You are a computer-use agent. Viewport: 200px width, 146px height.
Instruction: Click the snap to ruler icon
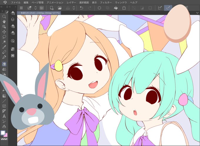[x=160, y=8]
